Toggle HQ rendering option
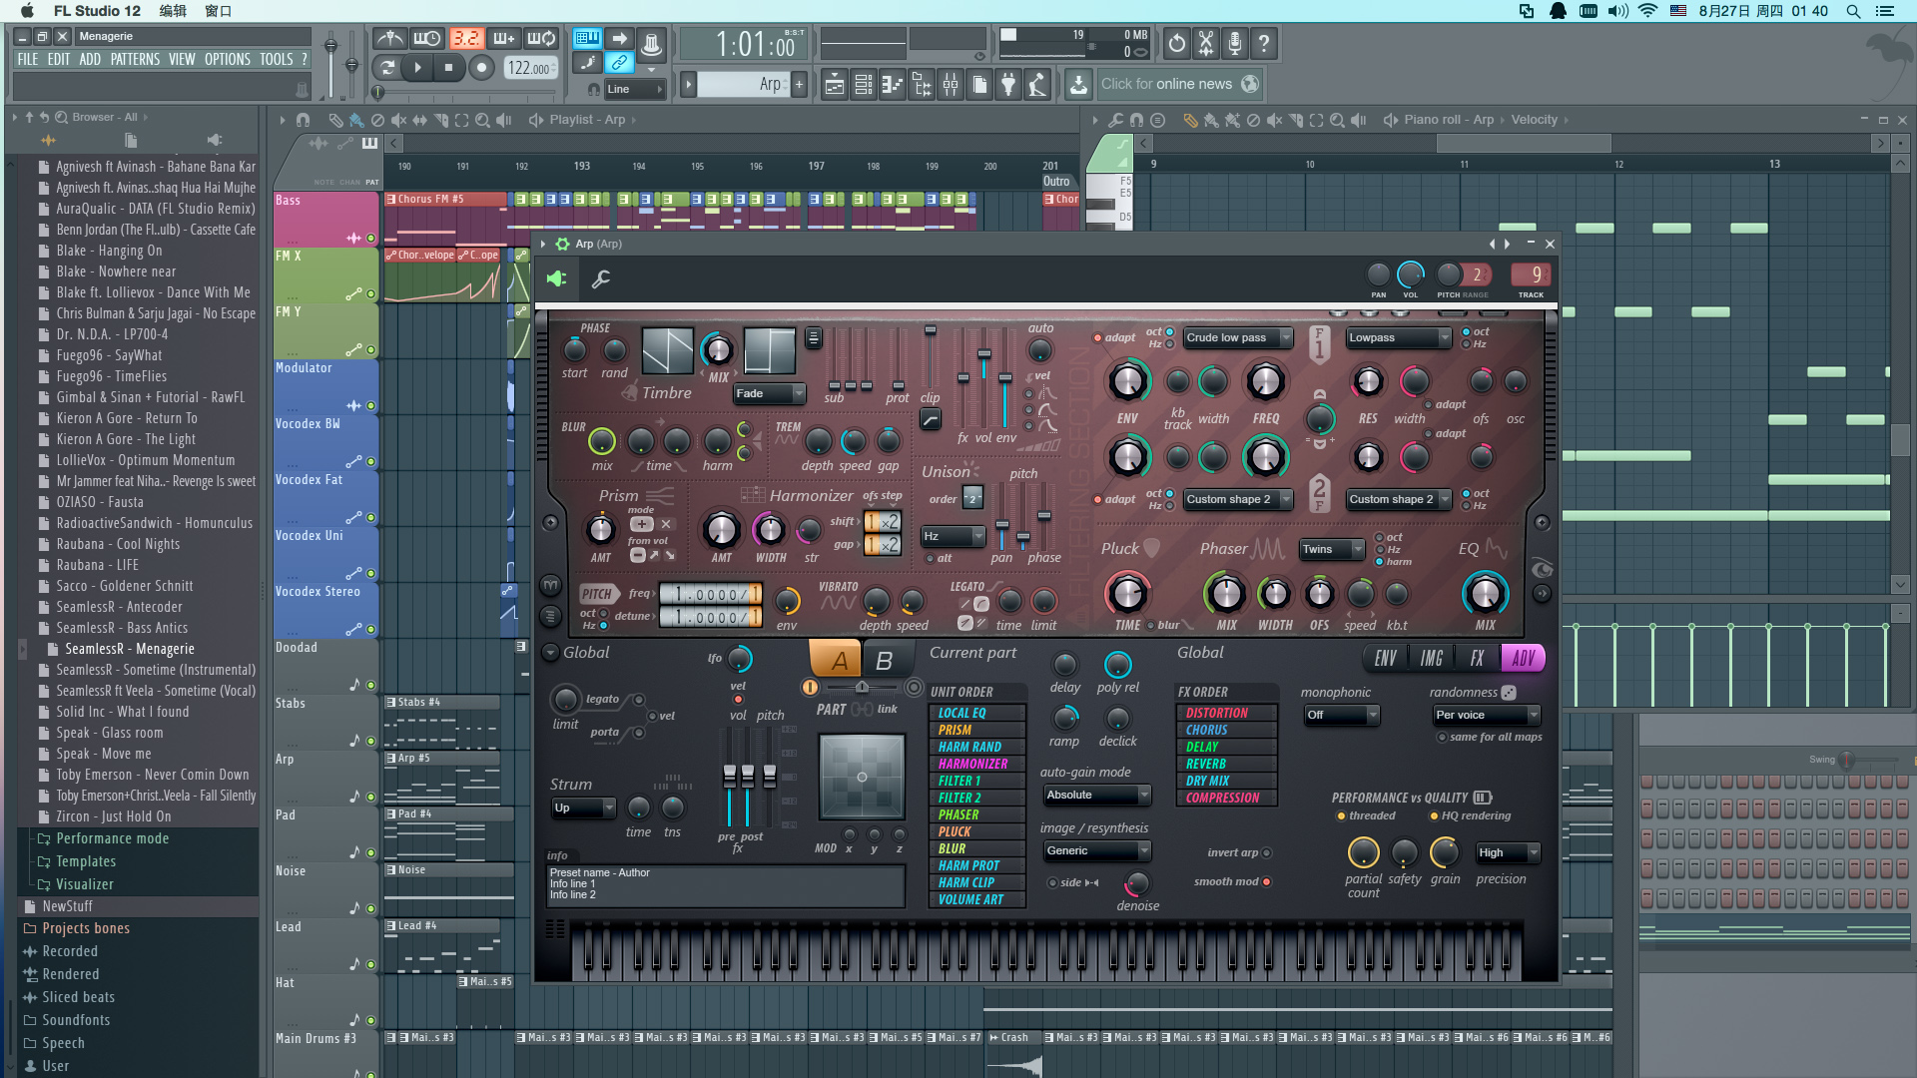The height and width of the screenshot is (1078, 1917). (1434, 816)
